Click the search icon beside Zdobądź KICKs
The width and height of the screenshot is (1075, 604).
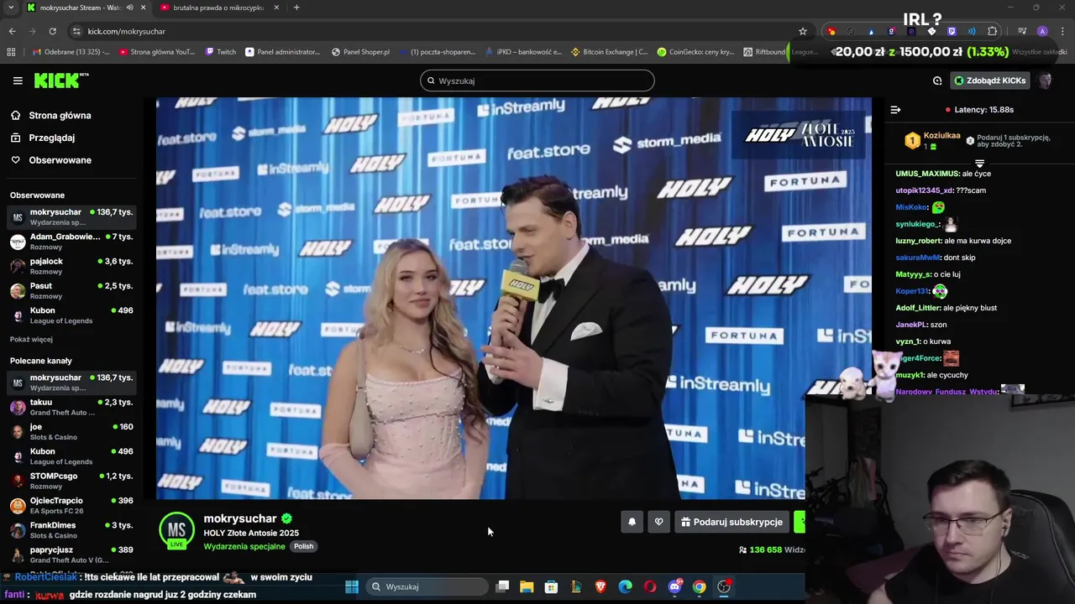click(937, 81)
